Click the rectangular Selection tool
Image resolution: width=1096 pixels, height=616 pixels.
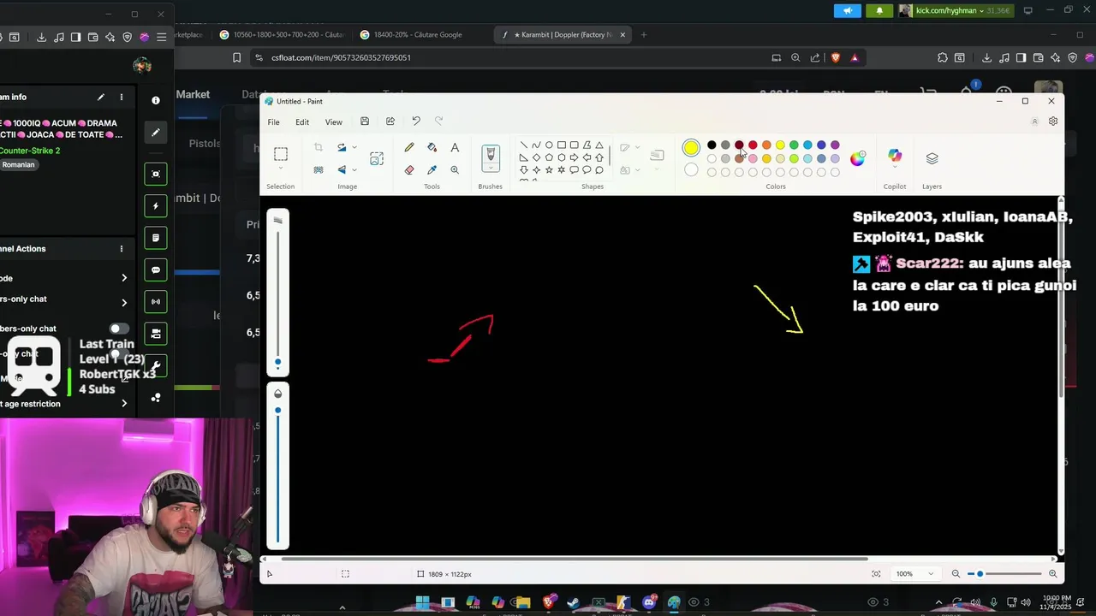(280, 155)
